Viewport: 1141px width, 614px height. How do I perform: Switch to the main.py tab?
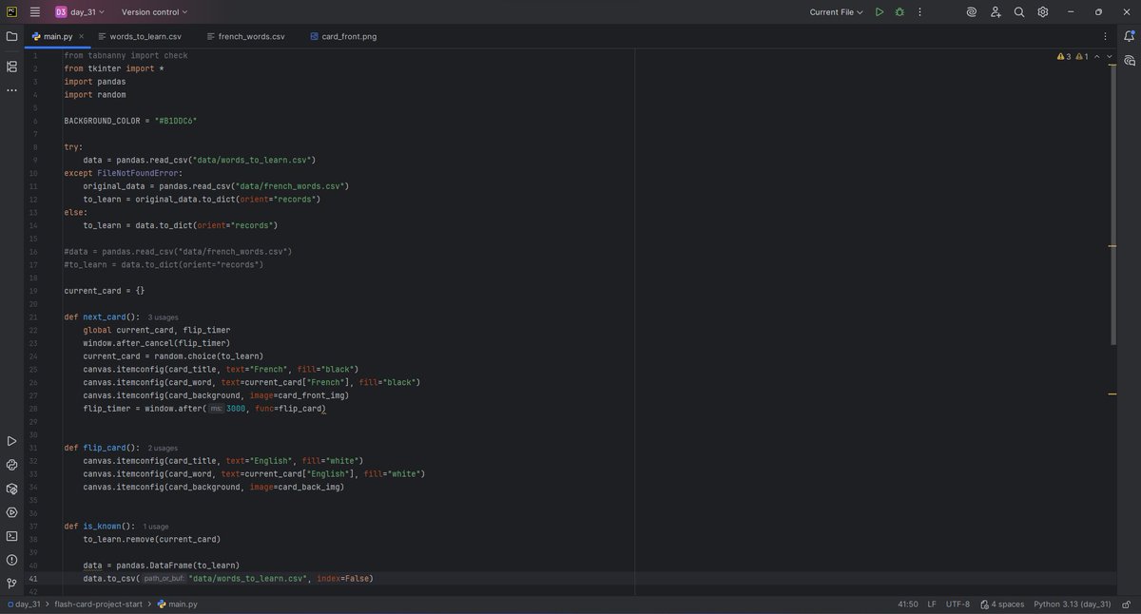click(x=57, y=36)
